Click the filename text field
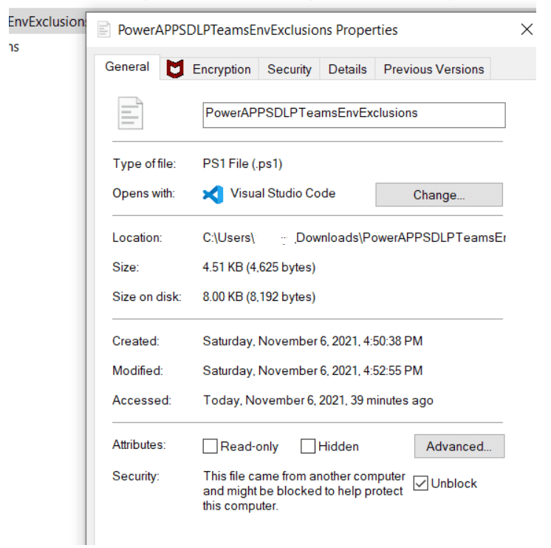 [x=354, y=115]
